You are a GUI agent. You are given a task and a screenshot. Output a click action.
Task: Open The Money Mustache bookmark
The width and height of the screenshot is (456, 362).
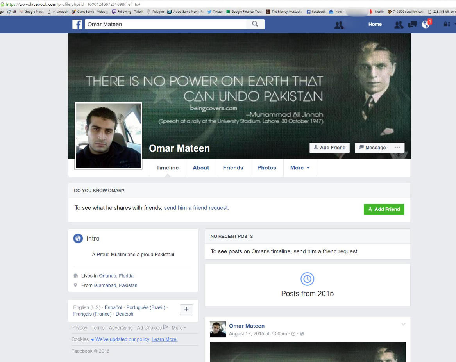(x=284, y=12)
